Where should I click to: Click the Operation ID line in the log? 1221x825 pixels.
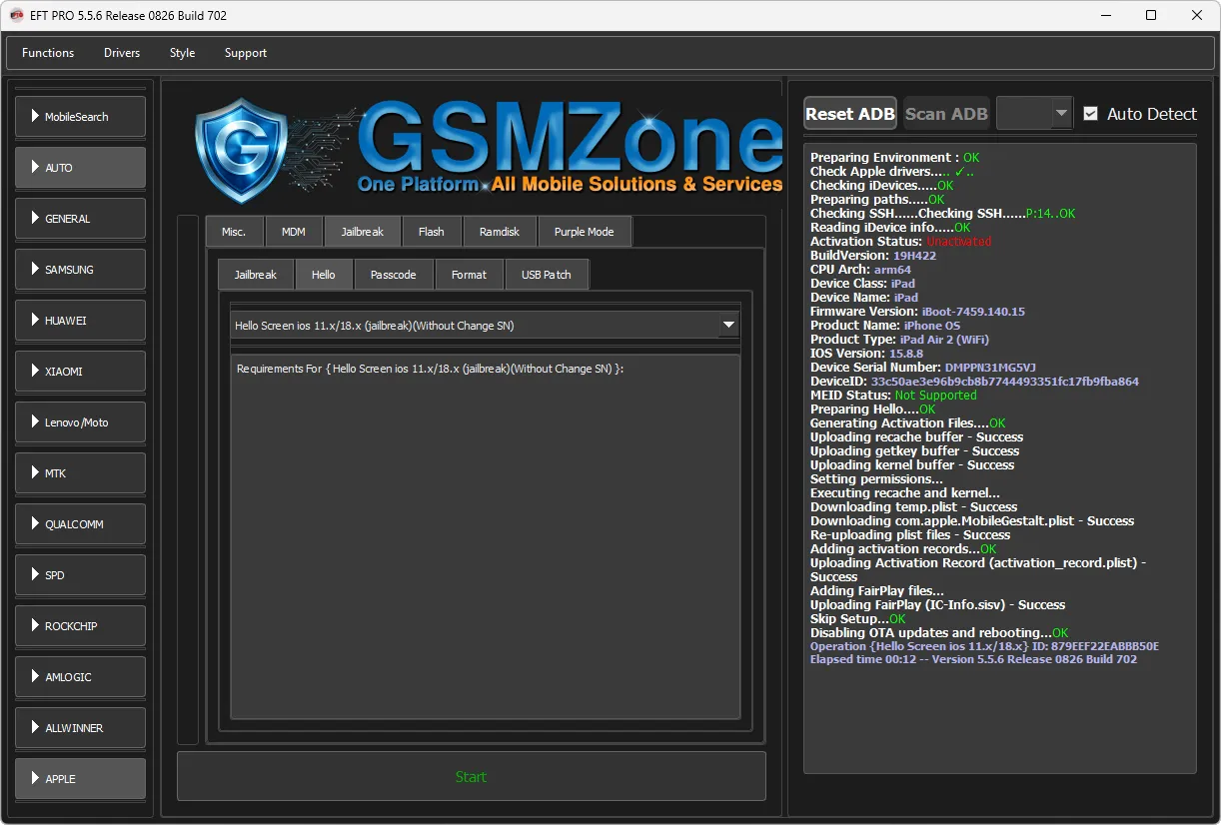pyautogui.click(x=984, y=646)
